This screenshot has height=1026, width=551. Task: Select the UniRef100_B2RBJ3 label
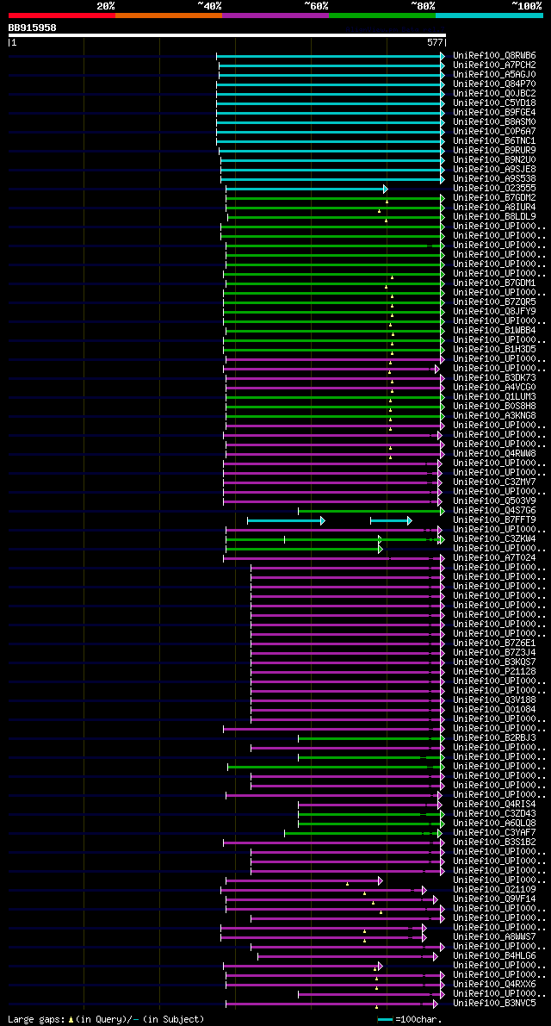pyautogui.click(x=494, y=739)
